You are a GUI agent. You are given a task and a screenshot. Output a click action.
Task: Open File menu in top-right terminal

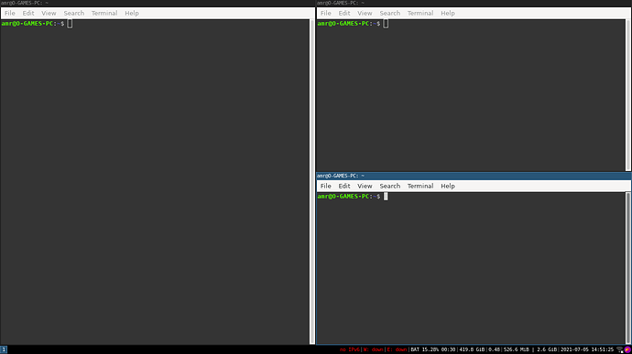click(326, 14)
